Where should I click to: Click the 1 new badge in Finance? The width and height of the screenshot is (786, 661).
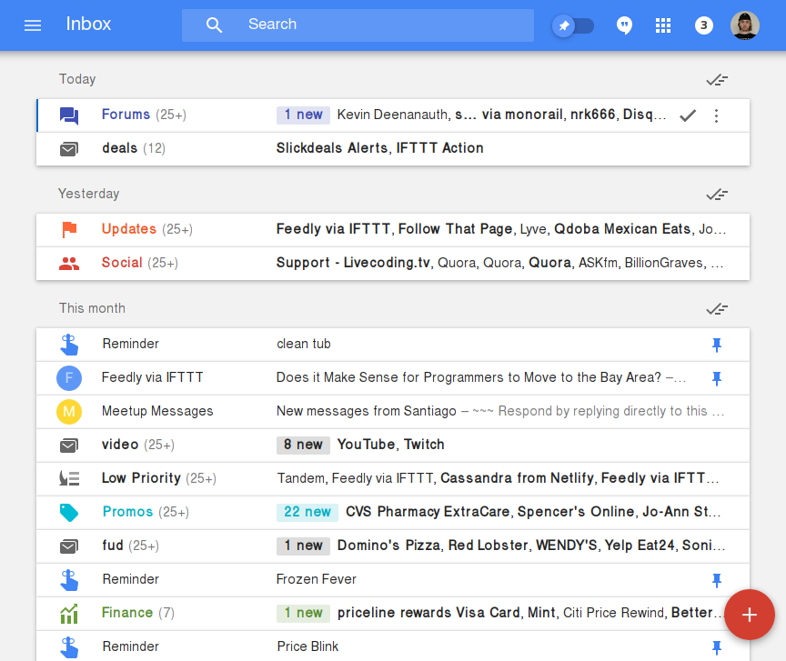(303, 613)
